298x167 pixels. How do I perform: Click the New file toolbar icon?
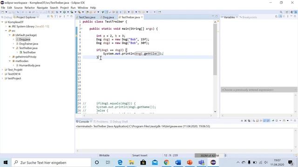pos(3,12)
